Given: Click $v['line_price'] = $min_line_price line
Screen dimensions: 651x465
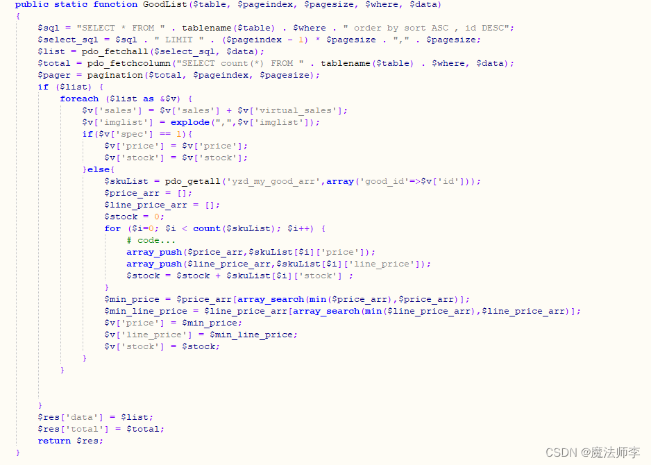Looking at the screenshot, I should point(201,335).
